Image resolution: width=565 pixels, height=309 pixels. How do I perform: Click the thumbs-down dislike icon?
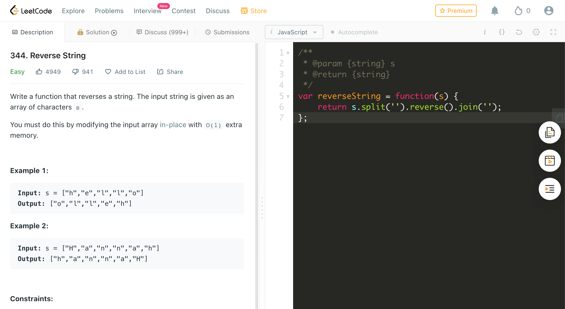pyautogui.click(x=75, y=72)
